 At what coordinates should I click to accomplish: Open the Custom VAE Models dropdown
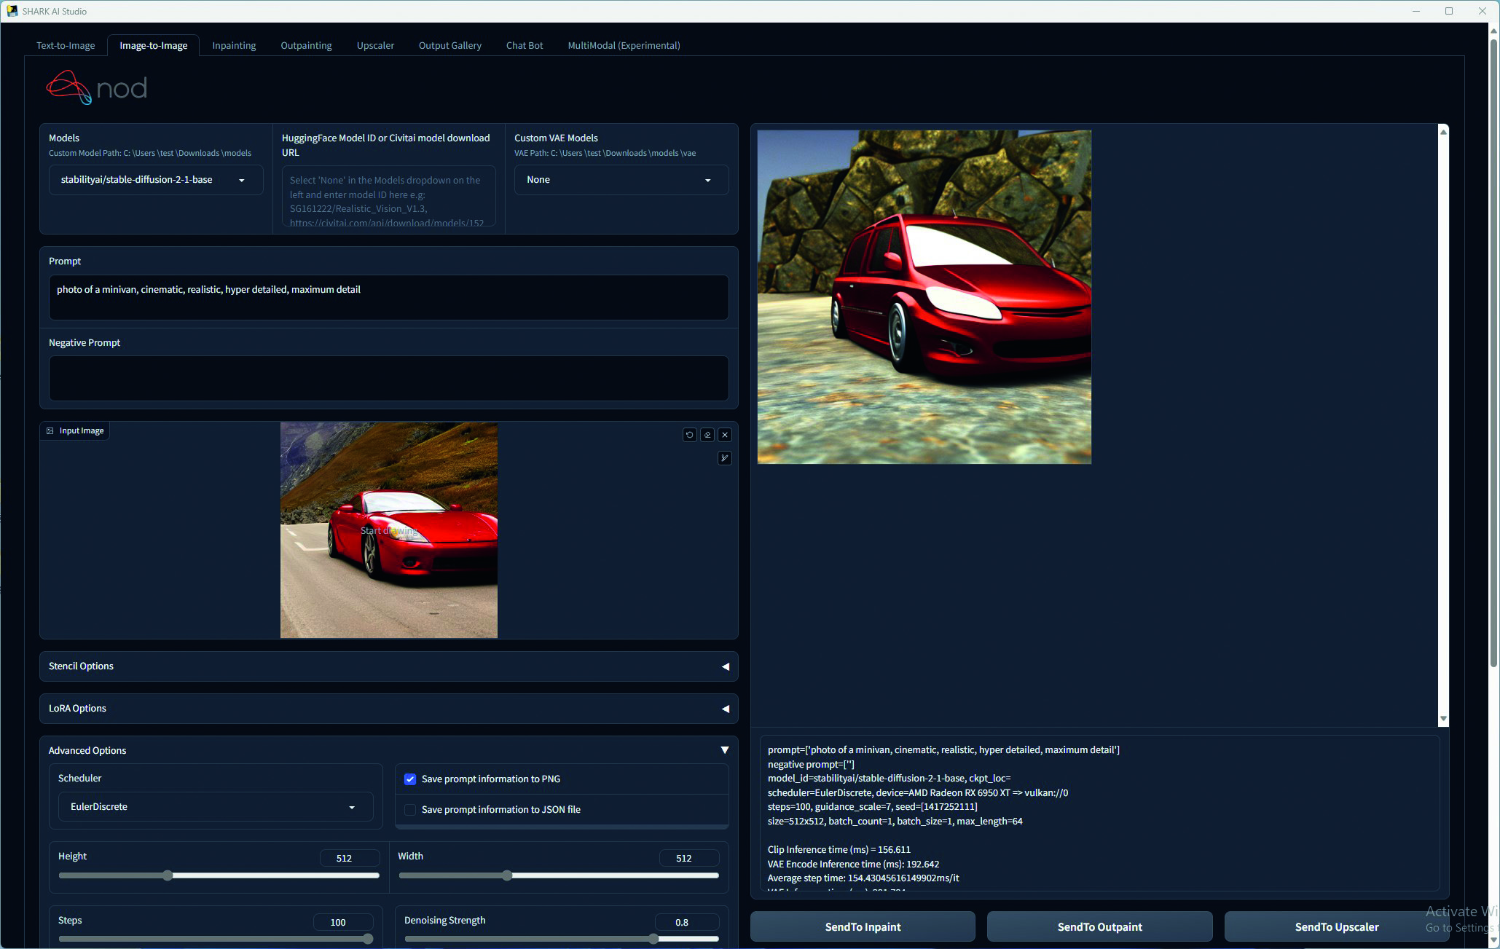pos(621,180)
